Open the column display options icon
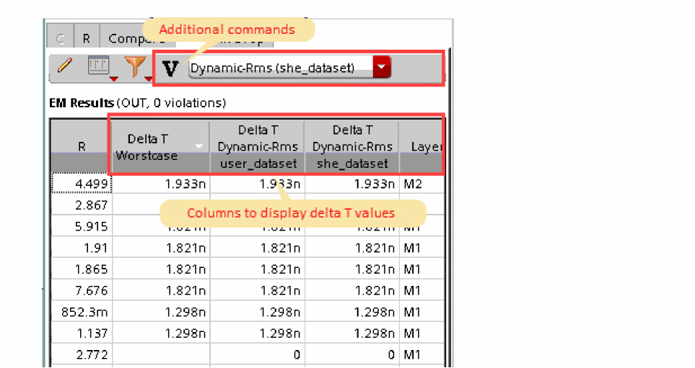Image resolution: width=695 pixels, height=368 pixels. [99, 66]
